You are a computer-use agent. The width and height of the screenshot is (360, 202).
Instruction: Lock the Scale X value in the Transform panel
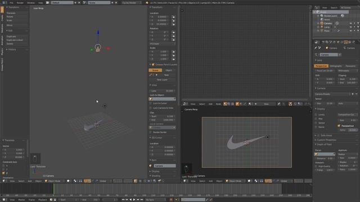click(x=173, y=52)
